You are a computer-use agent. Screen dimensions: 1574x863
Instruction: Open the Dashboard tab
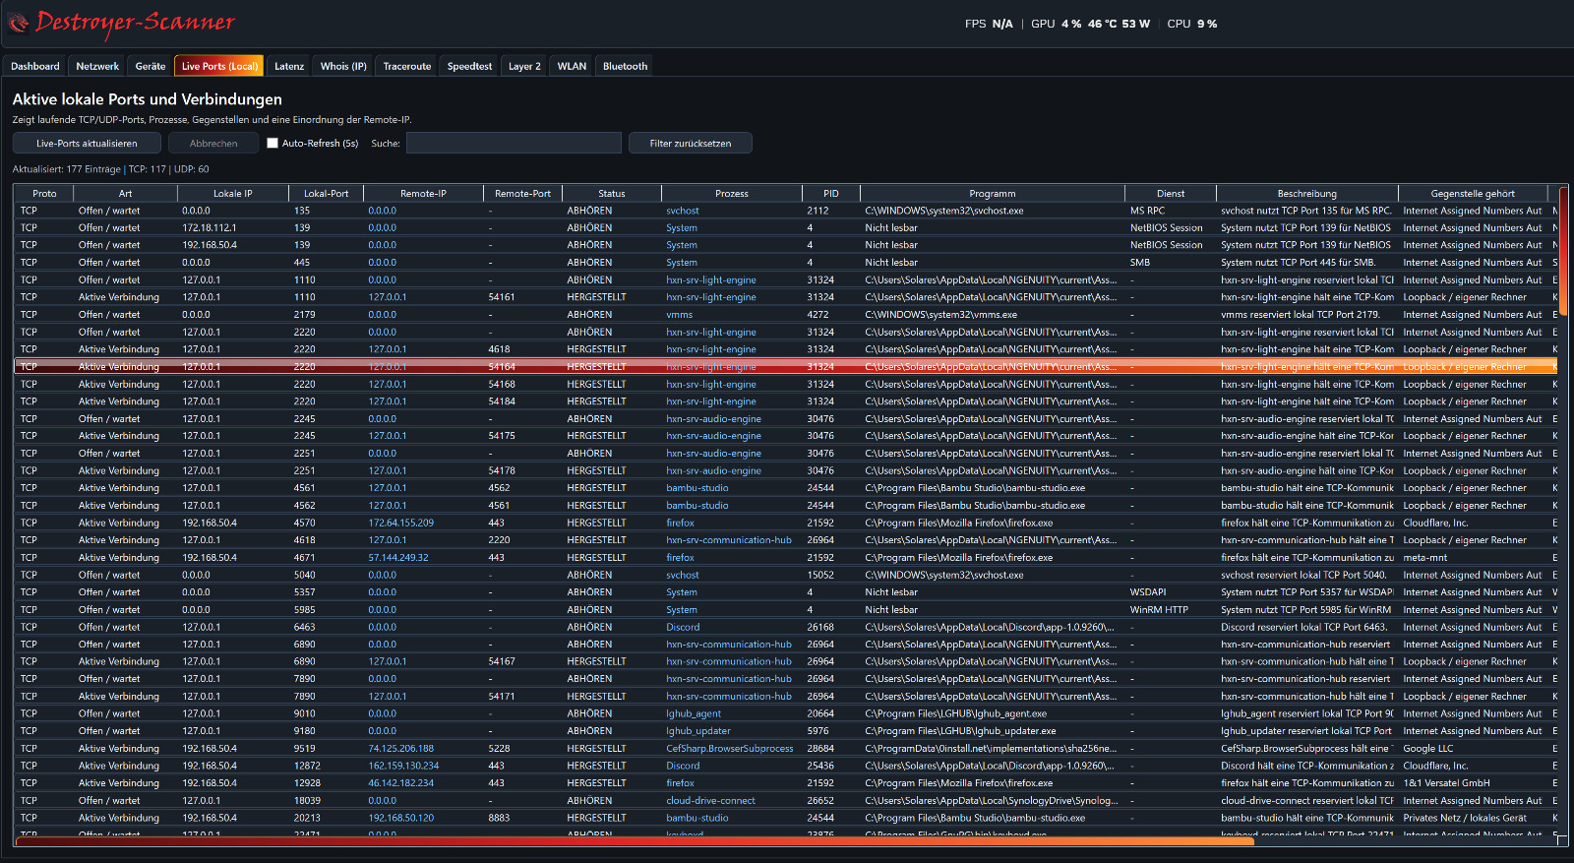(x=35, y=66)
